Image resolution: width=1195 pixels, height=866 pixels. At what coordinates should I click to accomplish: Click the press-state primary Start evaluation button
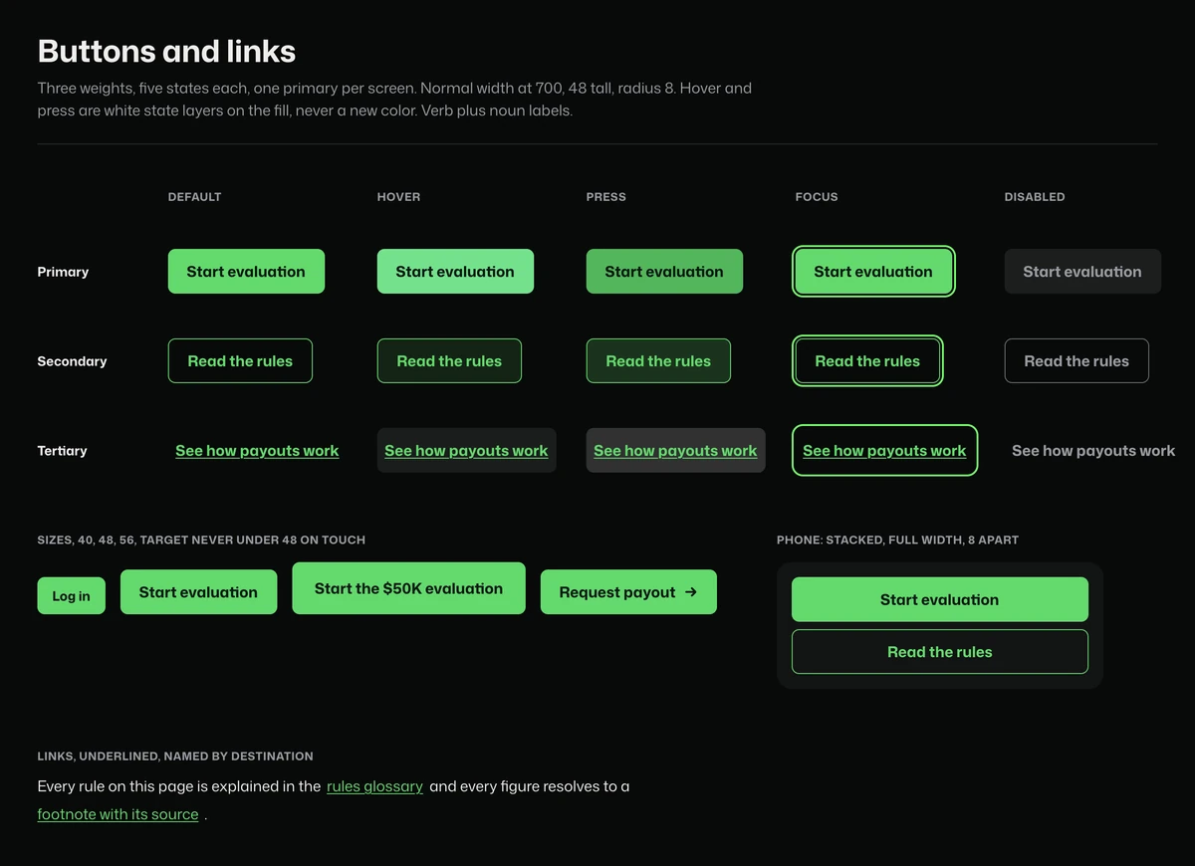click(664, 271)
